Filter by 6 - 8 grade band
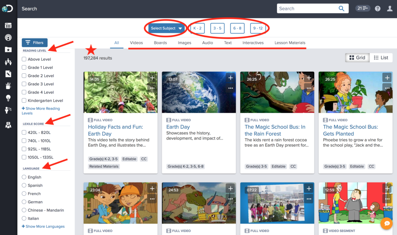 pos(237,28)
